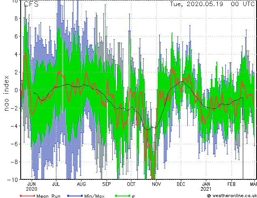The image size is (257, 198).
Task: Click the y-axis value -2
Action: 14,108
